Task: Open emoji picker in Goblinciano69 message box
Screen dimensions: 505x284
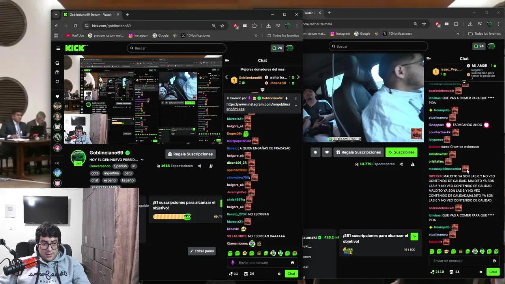Action: pyautogui.click(x=292, y=263)
